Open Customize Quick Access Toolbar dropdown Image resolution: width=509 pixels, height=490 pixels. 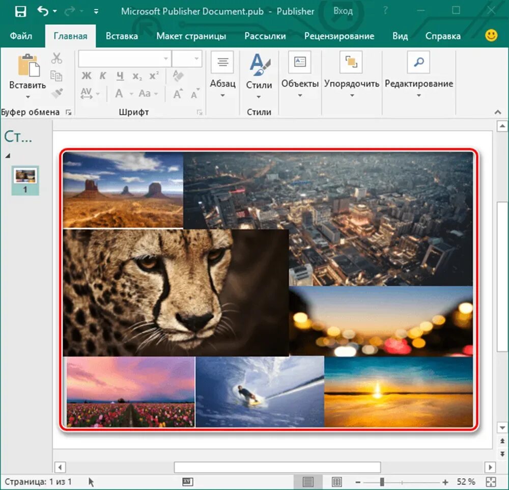coord(96,11)
